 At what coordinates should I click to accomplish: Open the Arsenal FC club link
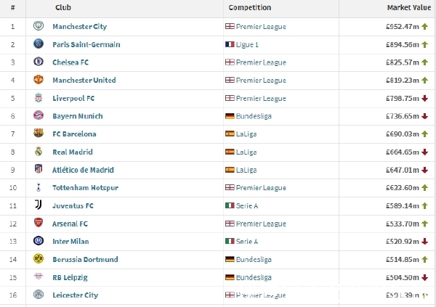click(x=70, y=224)
